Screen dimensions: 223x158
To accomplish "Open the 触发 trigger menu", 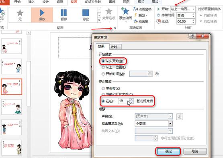I will 141,15.
